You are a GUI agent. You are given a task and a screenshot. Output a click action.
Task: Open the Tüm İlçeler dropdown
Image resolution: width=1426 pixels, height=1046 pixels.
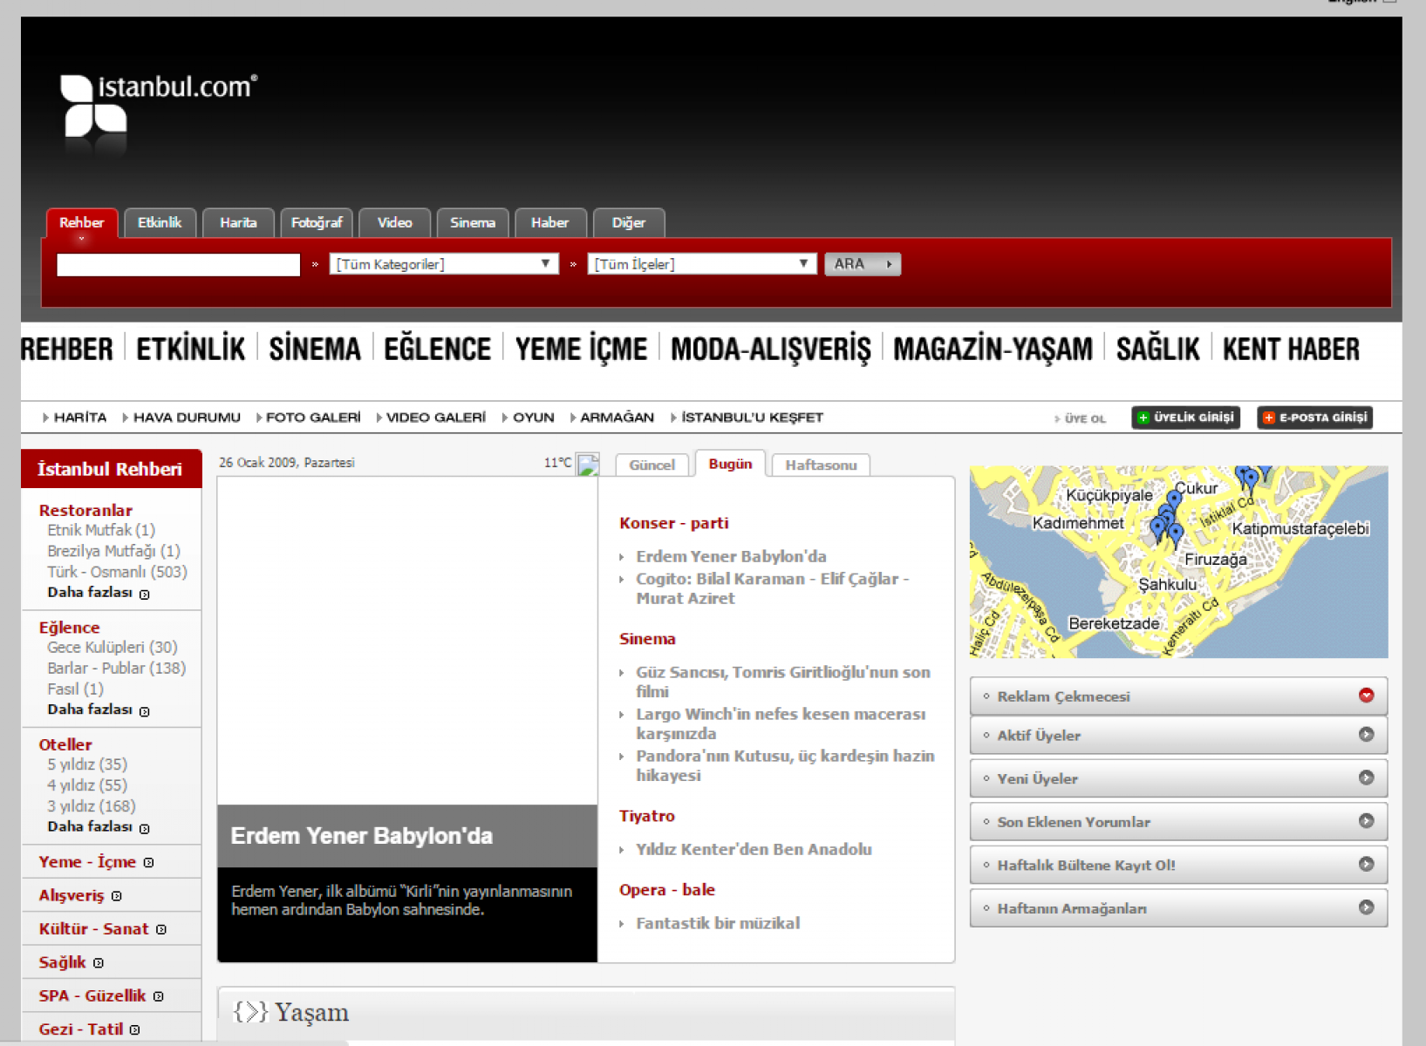click(x=701, y=264)
